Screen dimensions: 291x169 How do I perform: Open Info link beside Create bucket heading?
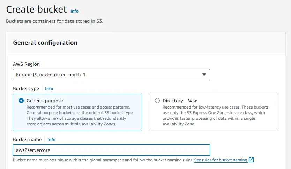click(74, 11)
